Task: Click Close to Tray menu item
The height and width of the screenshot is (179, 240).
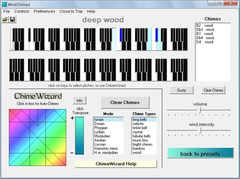Action: tap(71, 11)
